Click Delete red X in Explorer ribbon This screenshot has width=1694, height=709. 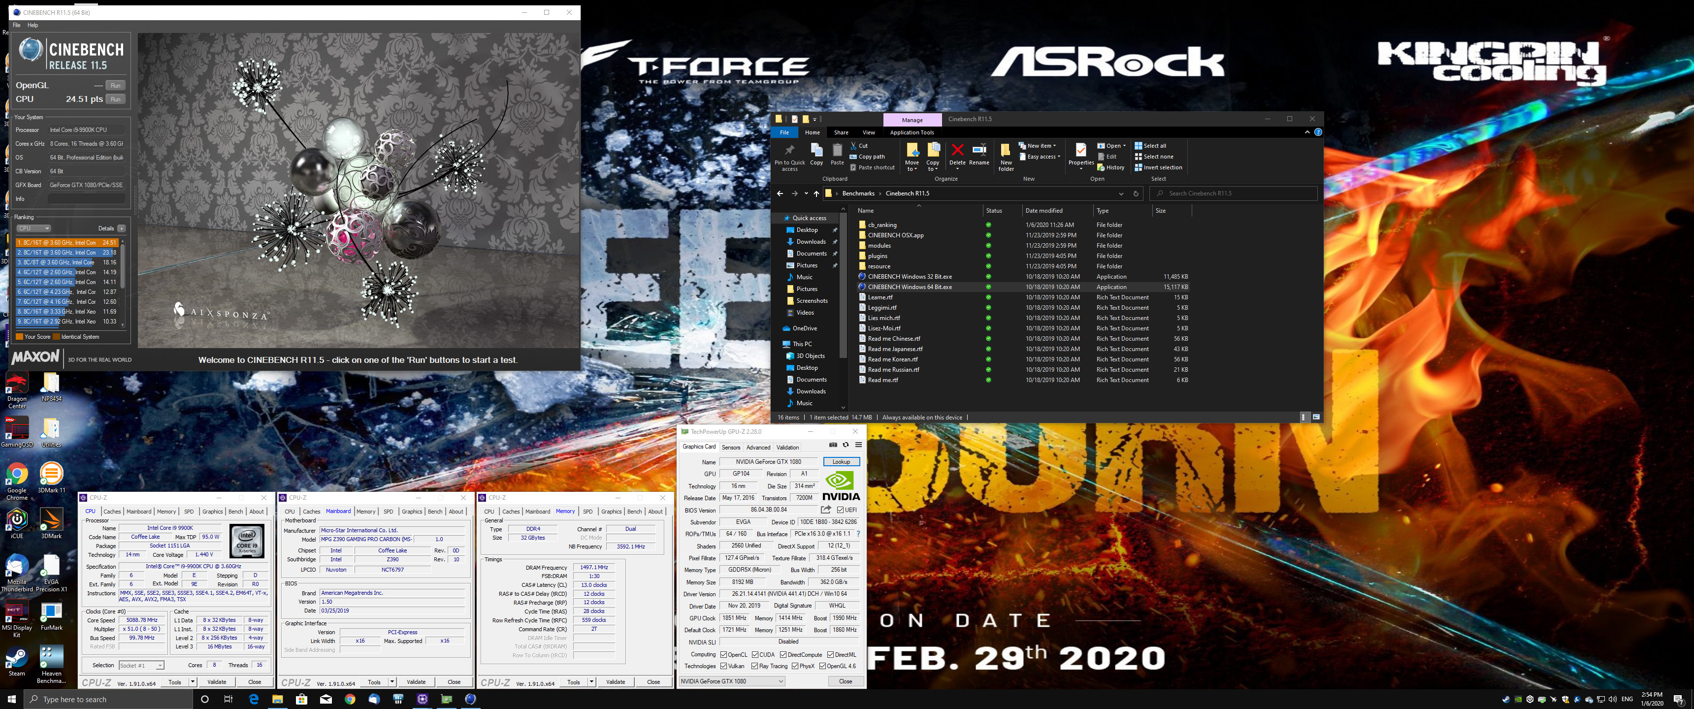[957, 150]
